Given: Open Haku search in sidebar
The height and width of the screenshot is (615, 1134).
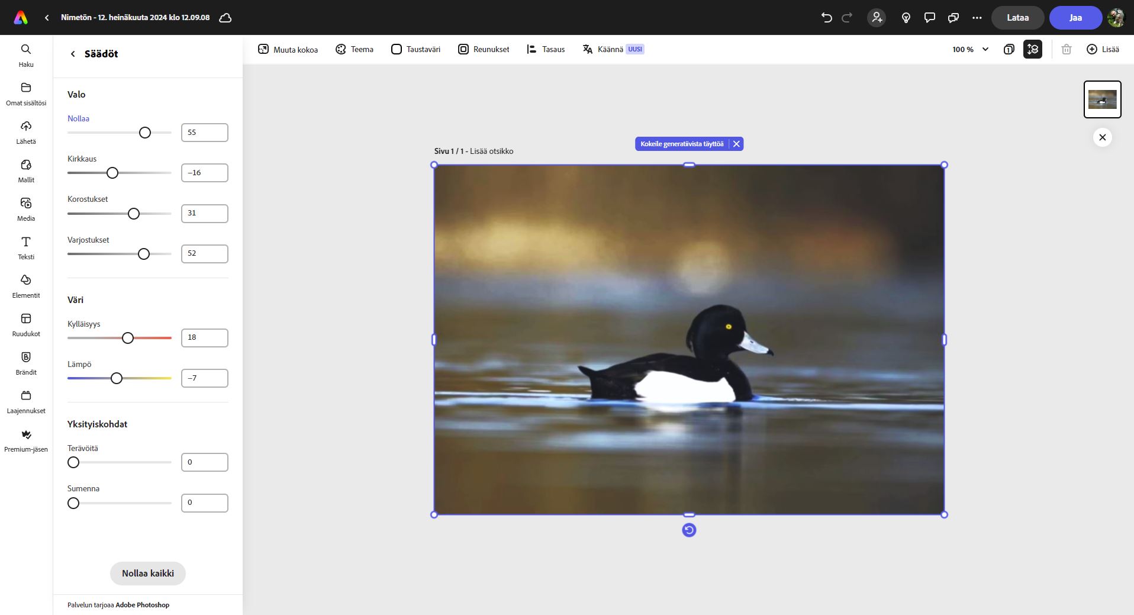Looking at the screenshot, I should click(x=26, y=55).
